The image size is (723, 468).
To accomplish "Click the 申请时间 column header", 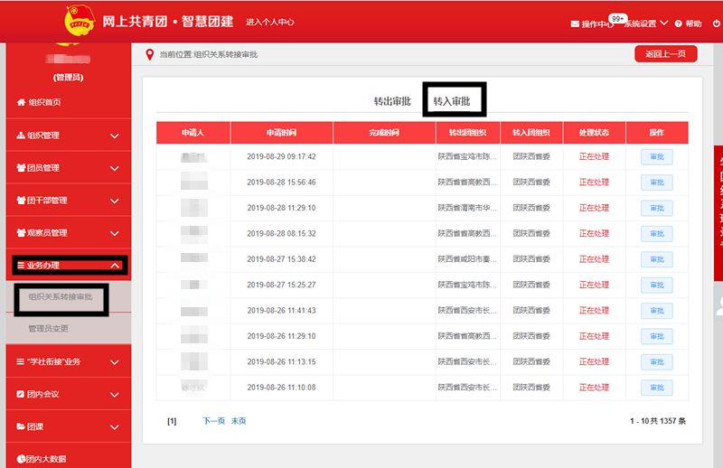I will coord(281,133).
